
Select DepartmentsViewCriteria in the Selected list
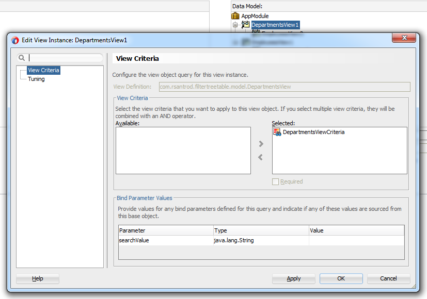coord(313,132)
